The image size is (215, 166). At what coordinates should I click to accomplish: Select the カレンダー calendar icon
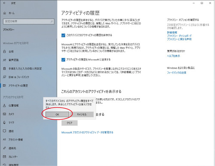pyautogui.click(x=4, y=157)
